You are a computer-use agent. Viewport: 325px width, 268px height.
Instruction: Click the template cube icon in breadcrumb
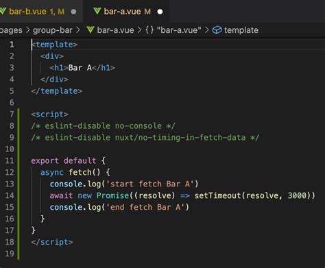click(x=217, y=30)
